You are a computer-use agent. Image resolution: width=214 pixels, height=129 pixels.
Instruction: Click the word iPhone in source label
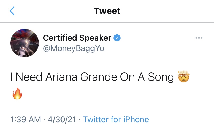pyautogui.click(x=136, y=119)
